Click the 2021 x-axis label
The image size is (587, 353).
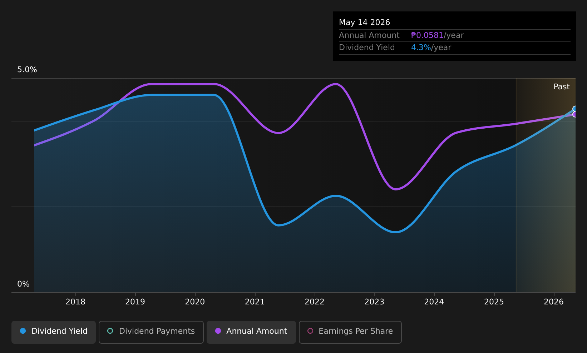point(255,302)
